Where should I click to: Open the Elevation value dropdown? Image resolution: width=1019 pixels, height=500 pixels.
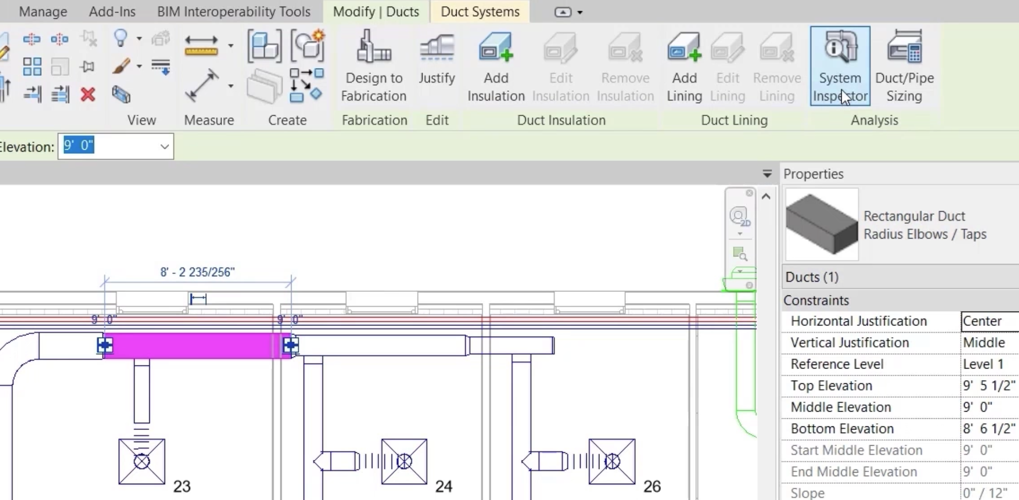pos(164,147)
